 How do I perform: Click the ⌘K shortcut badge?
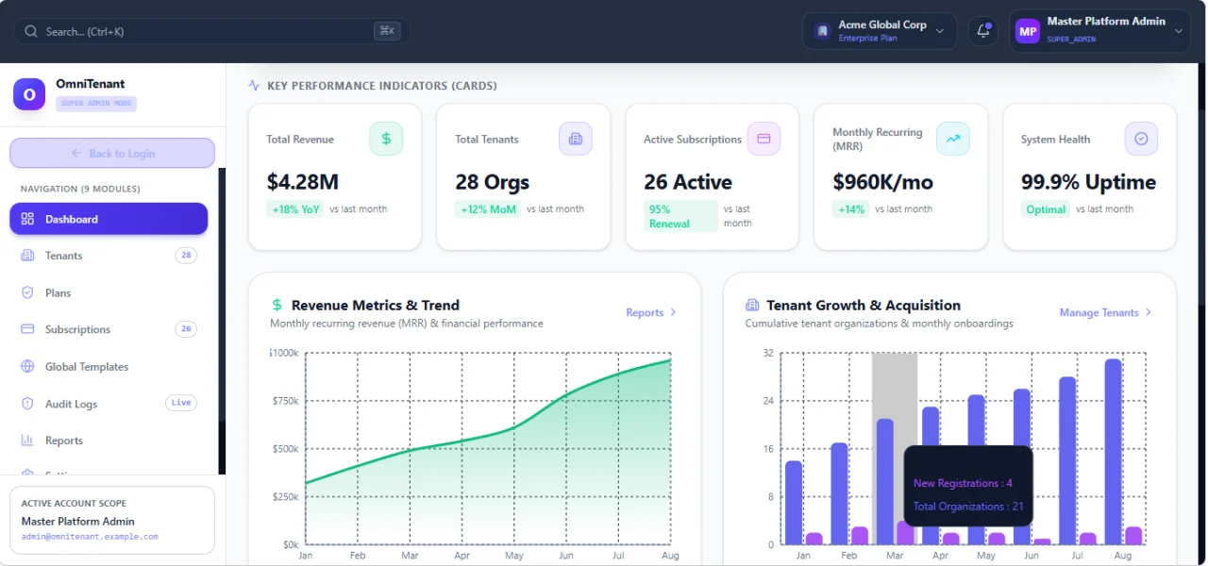387,31
